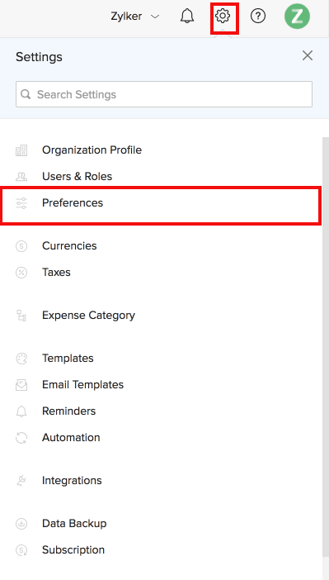Image resolution: width=329 pixels, height=580 pixels.
Task: Open Templates settings
Action: pos(68,358)
